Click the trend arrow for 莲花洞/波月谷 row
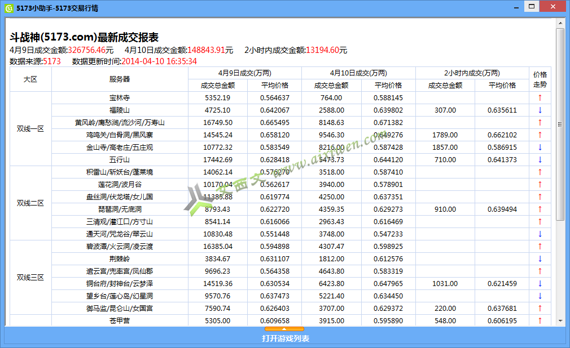 point(540,184)
